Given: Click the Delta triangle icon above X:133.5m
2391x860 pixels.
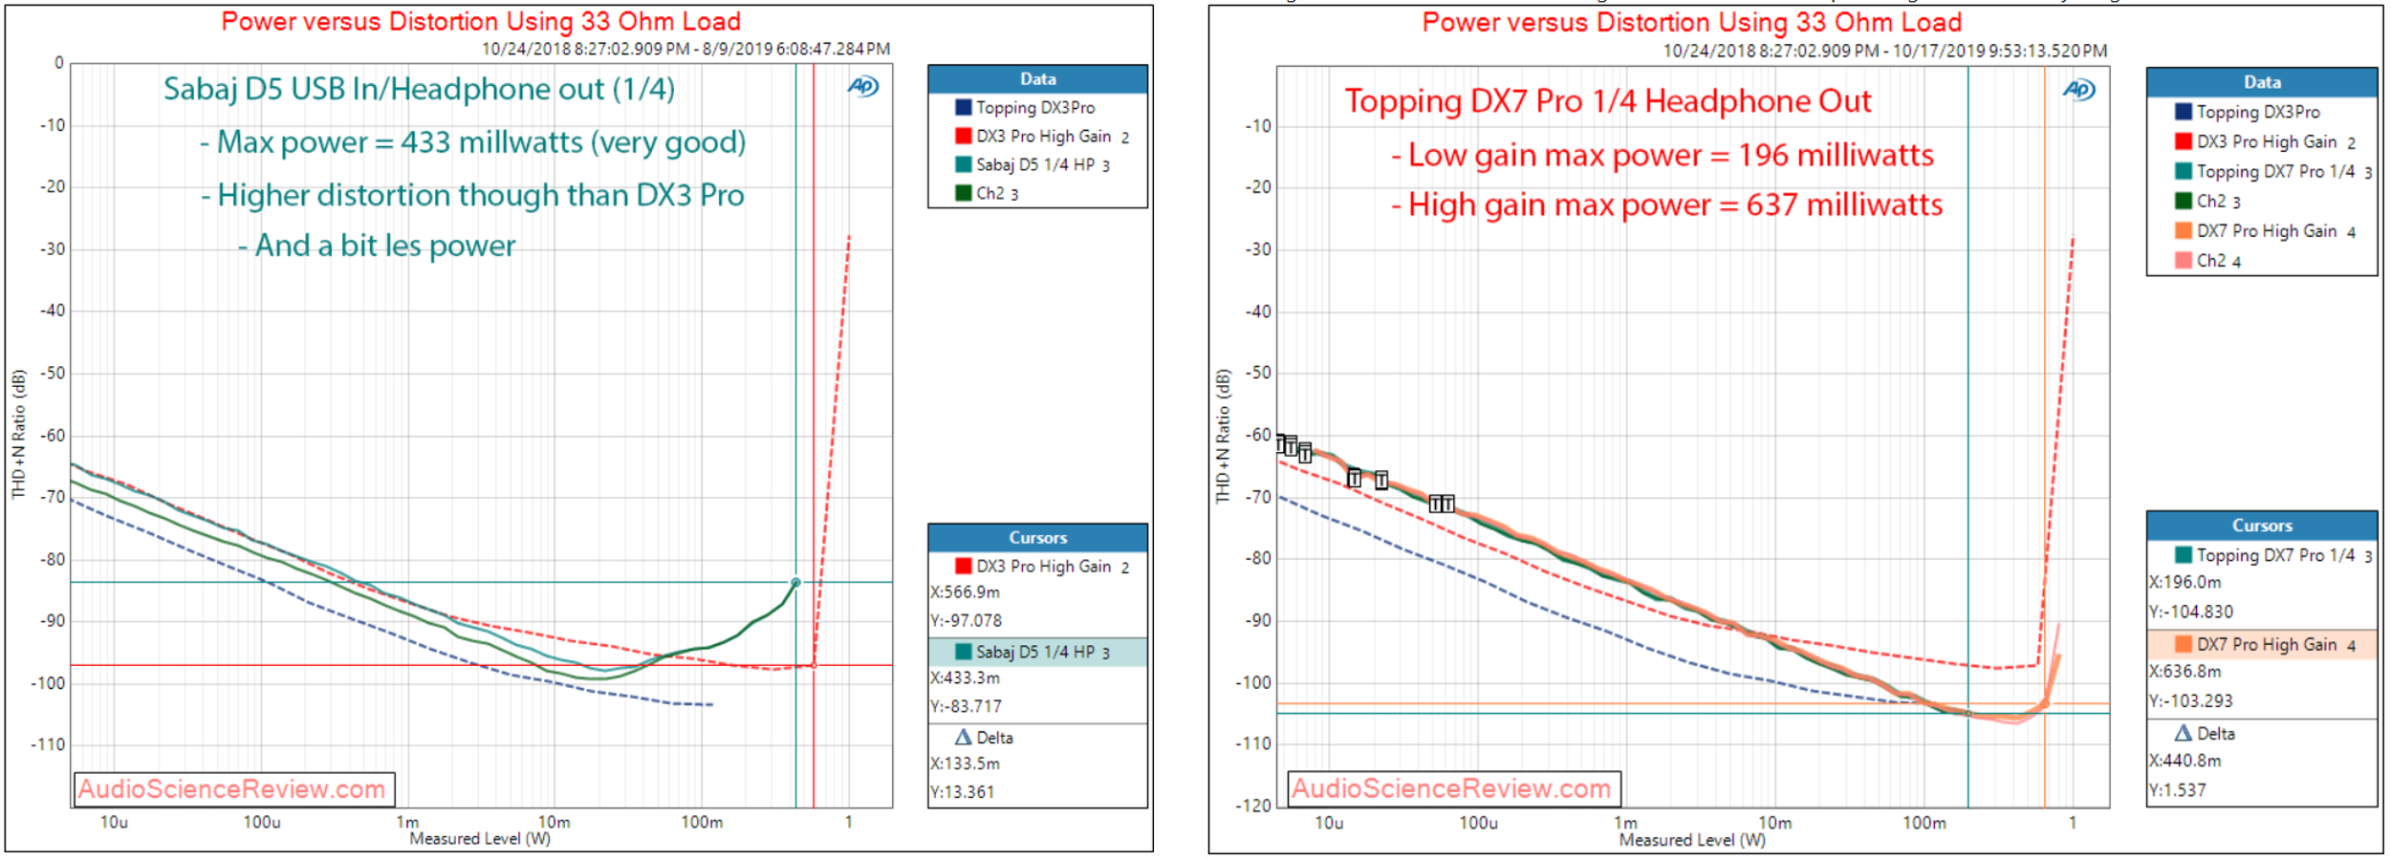Looking at the screenshot, I should click(x=963, y=737).
